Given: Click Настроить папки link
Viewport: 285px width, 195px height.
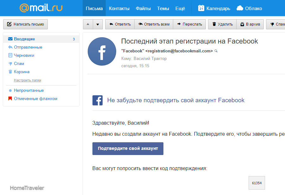Looking at the screenshot, I should coord(28,80).
